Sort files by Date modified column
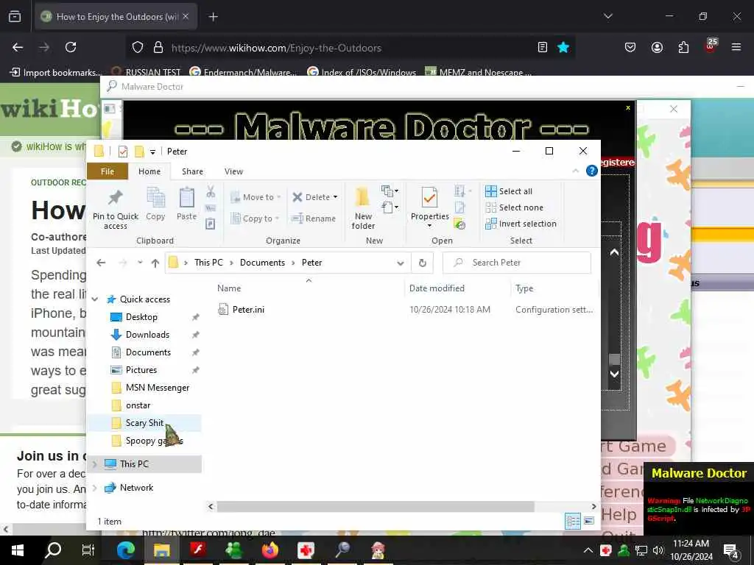The image size is (754, 565). (437, 288)
